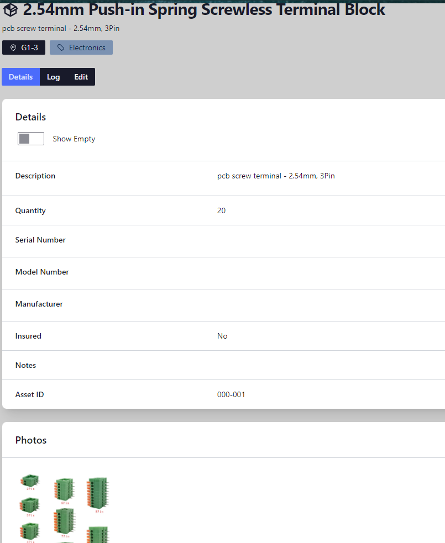Click the top-middle terminal block photo
This screenshot has width=445, height=543.
64,489
